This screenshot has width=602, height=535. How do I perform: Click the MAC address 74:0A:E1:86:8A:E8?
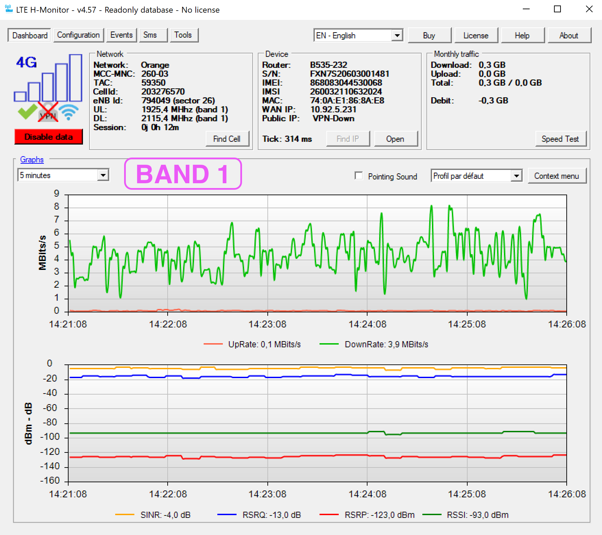(x=347, y=100)
